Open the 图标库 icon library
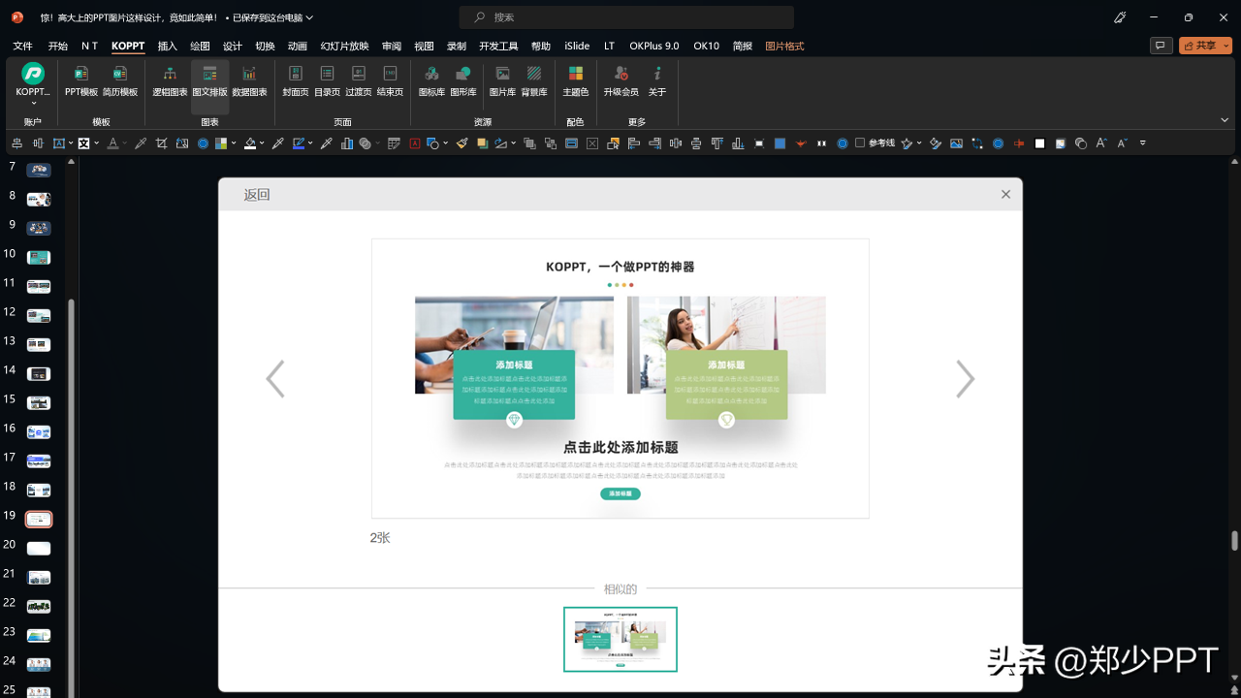 point(431,80)
